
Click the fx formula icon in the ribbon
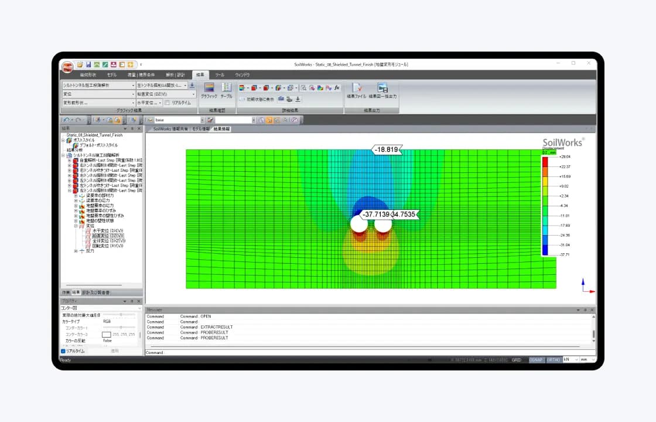(337, 88)
